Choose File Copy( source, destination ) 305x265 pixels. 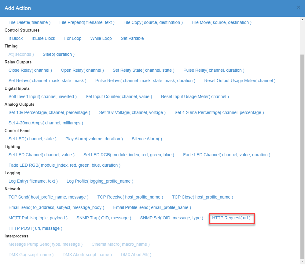pos(153,22)
